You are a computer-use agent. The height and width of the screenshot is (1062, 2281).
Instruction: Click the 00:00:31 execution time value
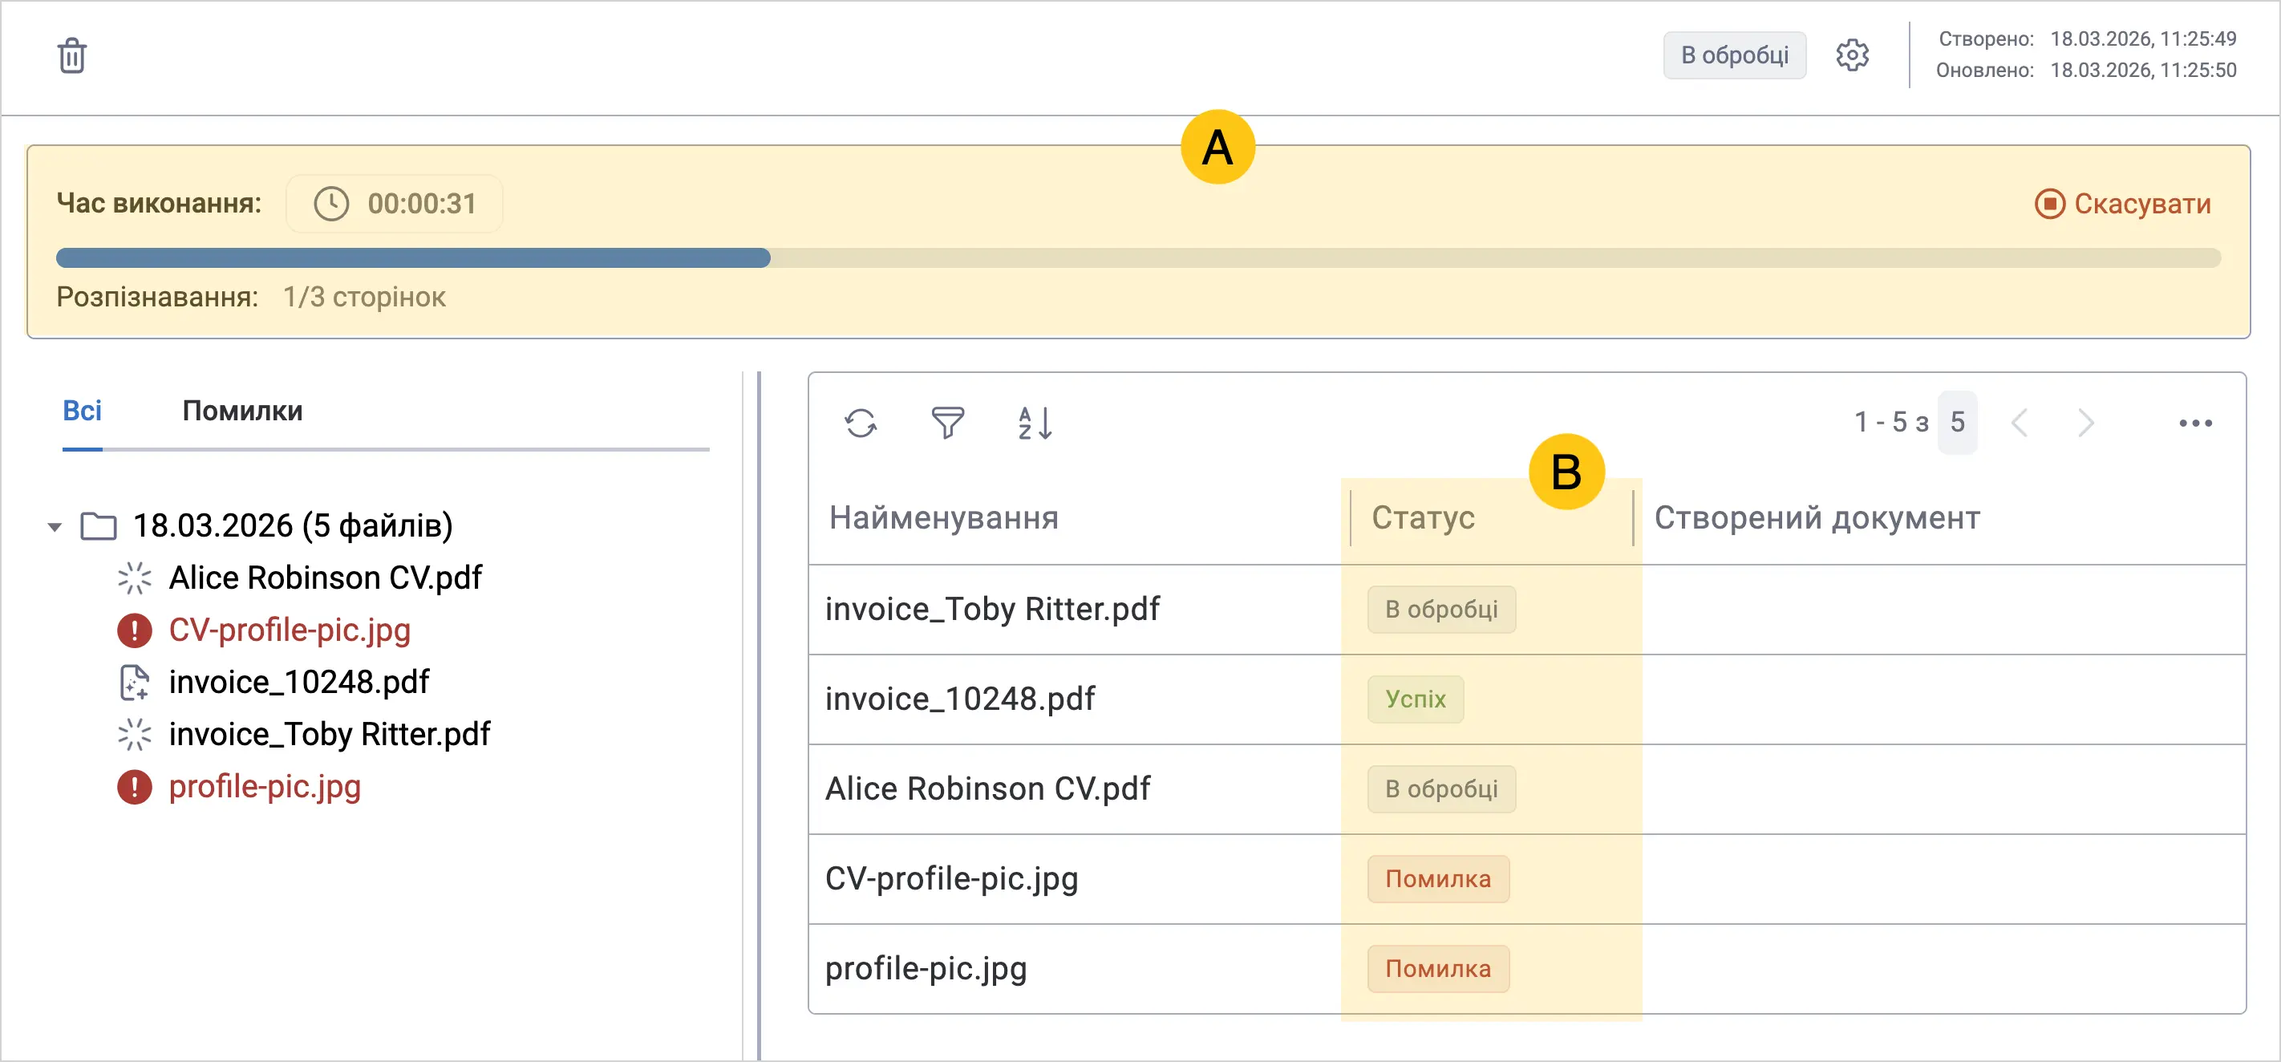pos(423,204)
